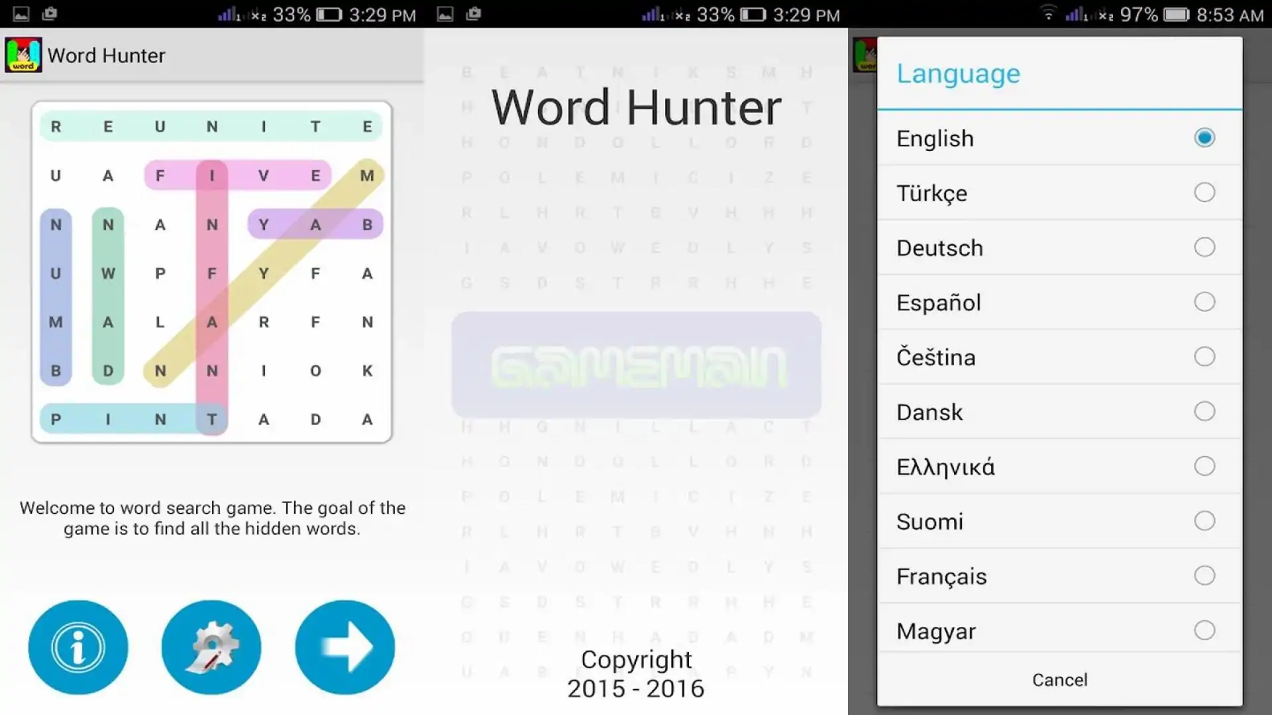Click the Word Hunter app icon in header
The image size is (1272, 715).
(x=23, y=55)
